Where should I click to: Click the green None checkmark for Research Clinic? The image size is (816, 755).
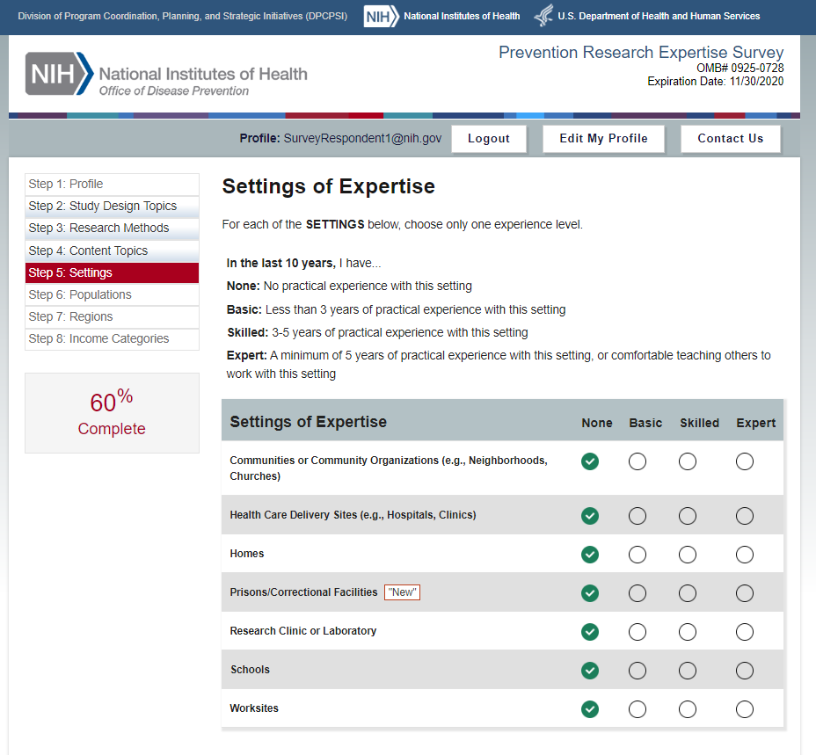[590, 631]
